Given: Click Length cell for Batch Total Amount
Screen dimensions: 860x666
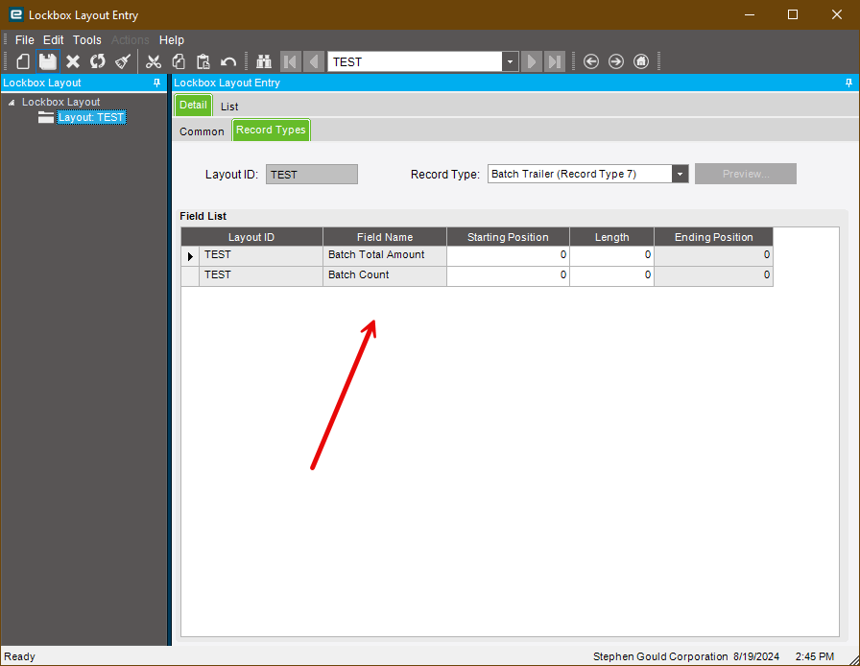Looking at the screenshot, I should pos(612,255).
